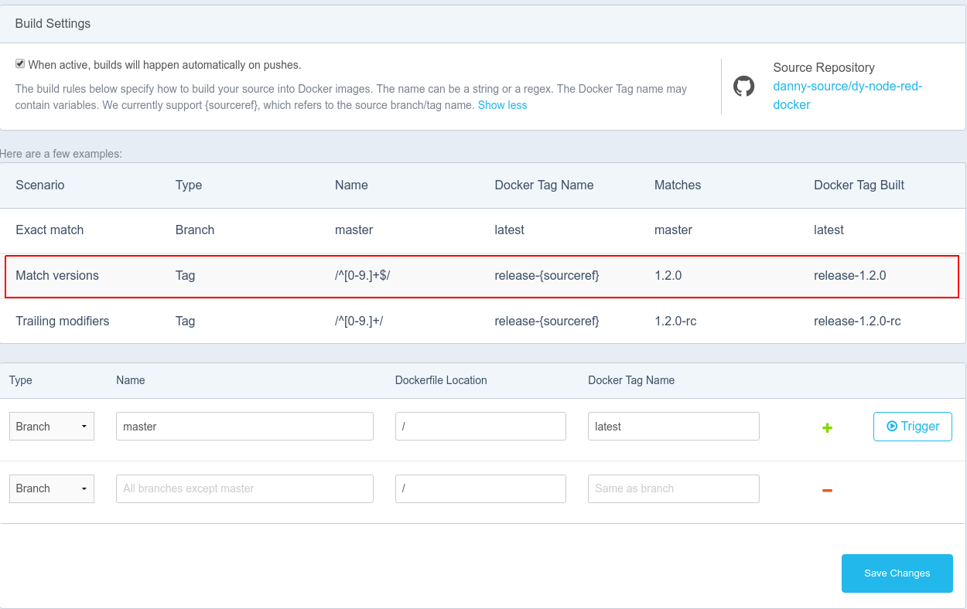Screen dimensions: 967x609
Task: Select the Trailing modifiers example row
Action: 482,321
